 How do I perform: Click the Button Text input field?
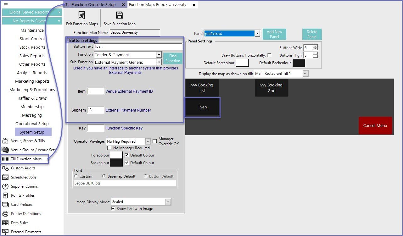pyautogui.click(x=138, y=47)
